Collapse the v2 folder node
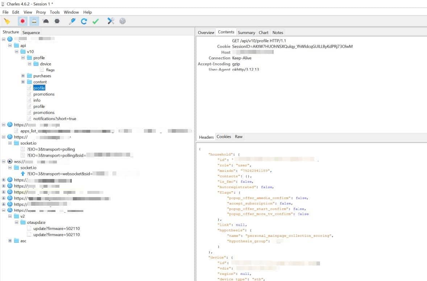Viewport: 427px width, 281px height. pyautogui.click(x=10, y=216)
